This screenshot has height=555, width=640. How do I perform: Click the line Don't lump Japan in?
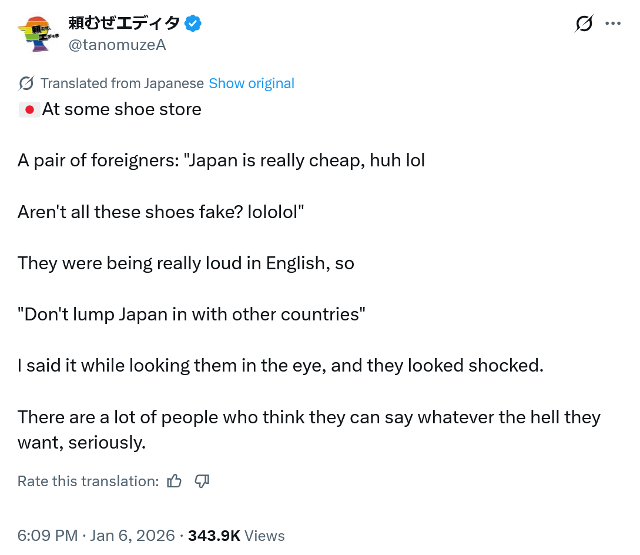tap(192, 315)
